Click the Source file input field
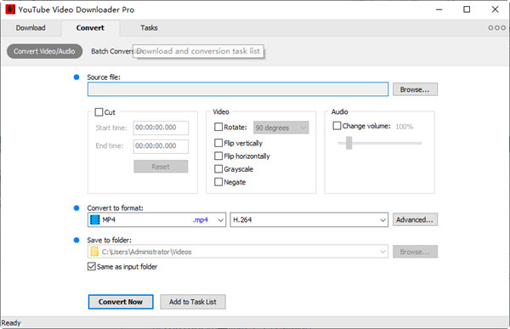Screen dimensions: 510x329 tap(238, 89)
